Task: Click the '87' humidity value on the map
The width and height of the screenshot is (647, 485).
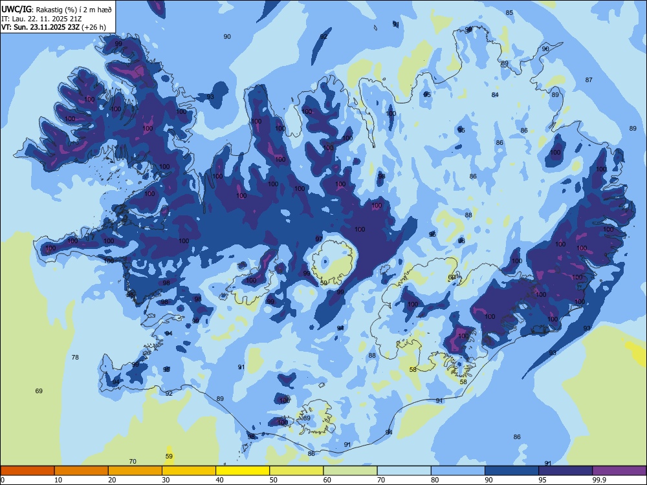Action: [x=589, y=80]
